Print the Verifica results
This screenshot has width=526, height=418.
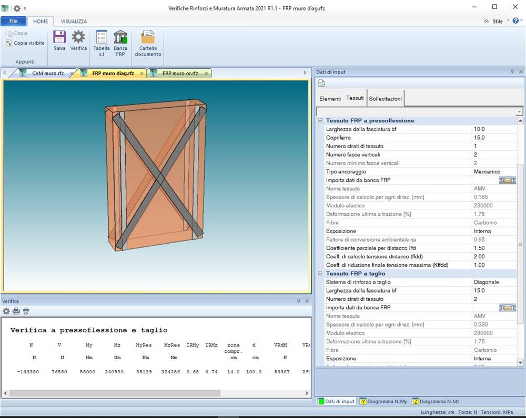click(x=16, y=311)
